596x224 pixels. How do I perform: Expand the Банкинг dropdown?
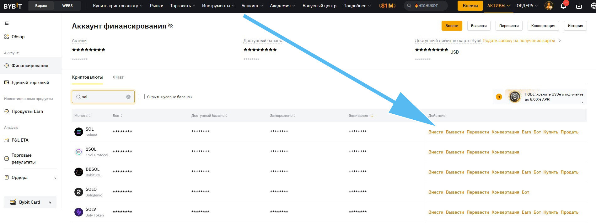click(x=252, y=6)
